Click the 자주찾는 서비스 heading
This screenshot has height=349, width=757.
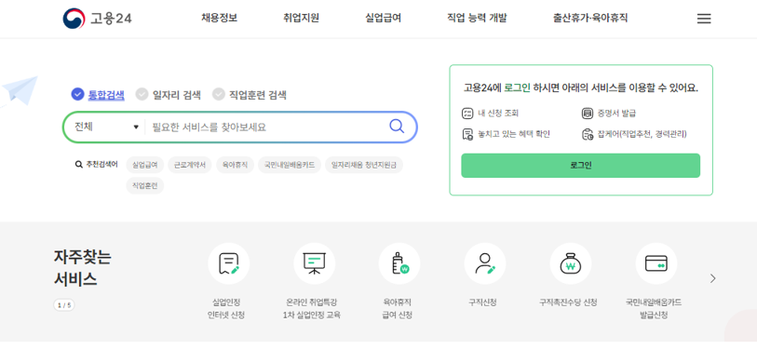click(83, 268)
